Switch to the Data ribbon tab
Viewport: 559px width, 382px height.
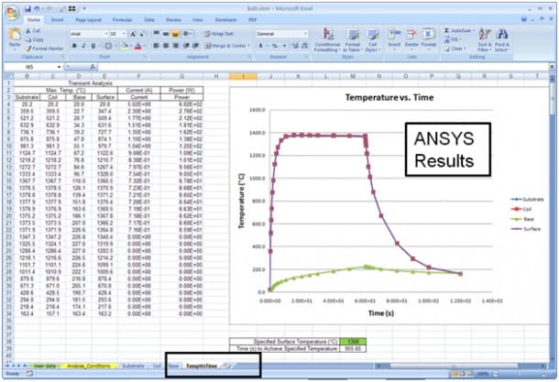click(x=149, y=20)
